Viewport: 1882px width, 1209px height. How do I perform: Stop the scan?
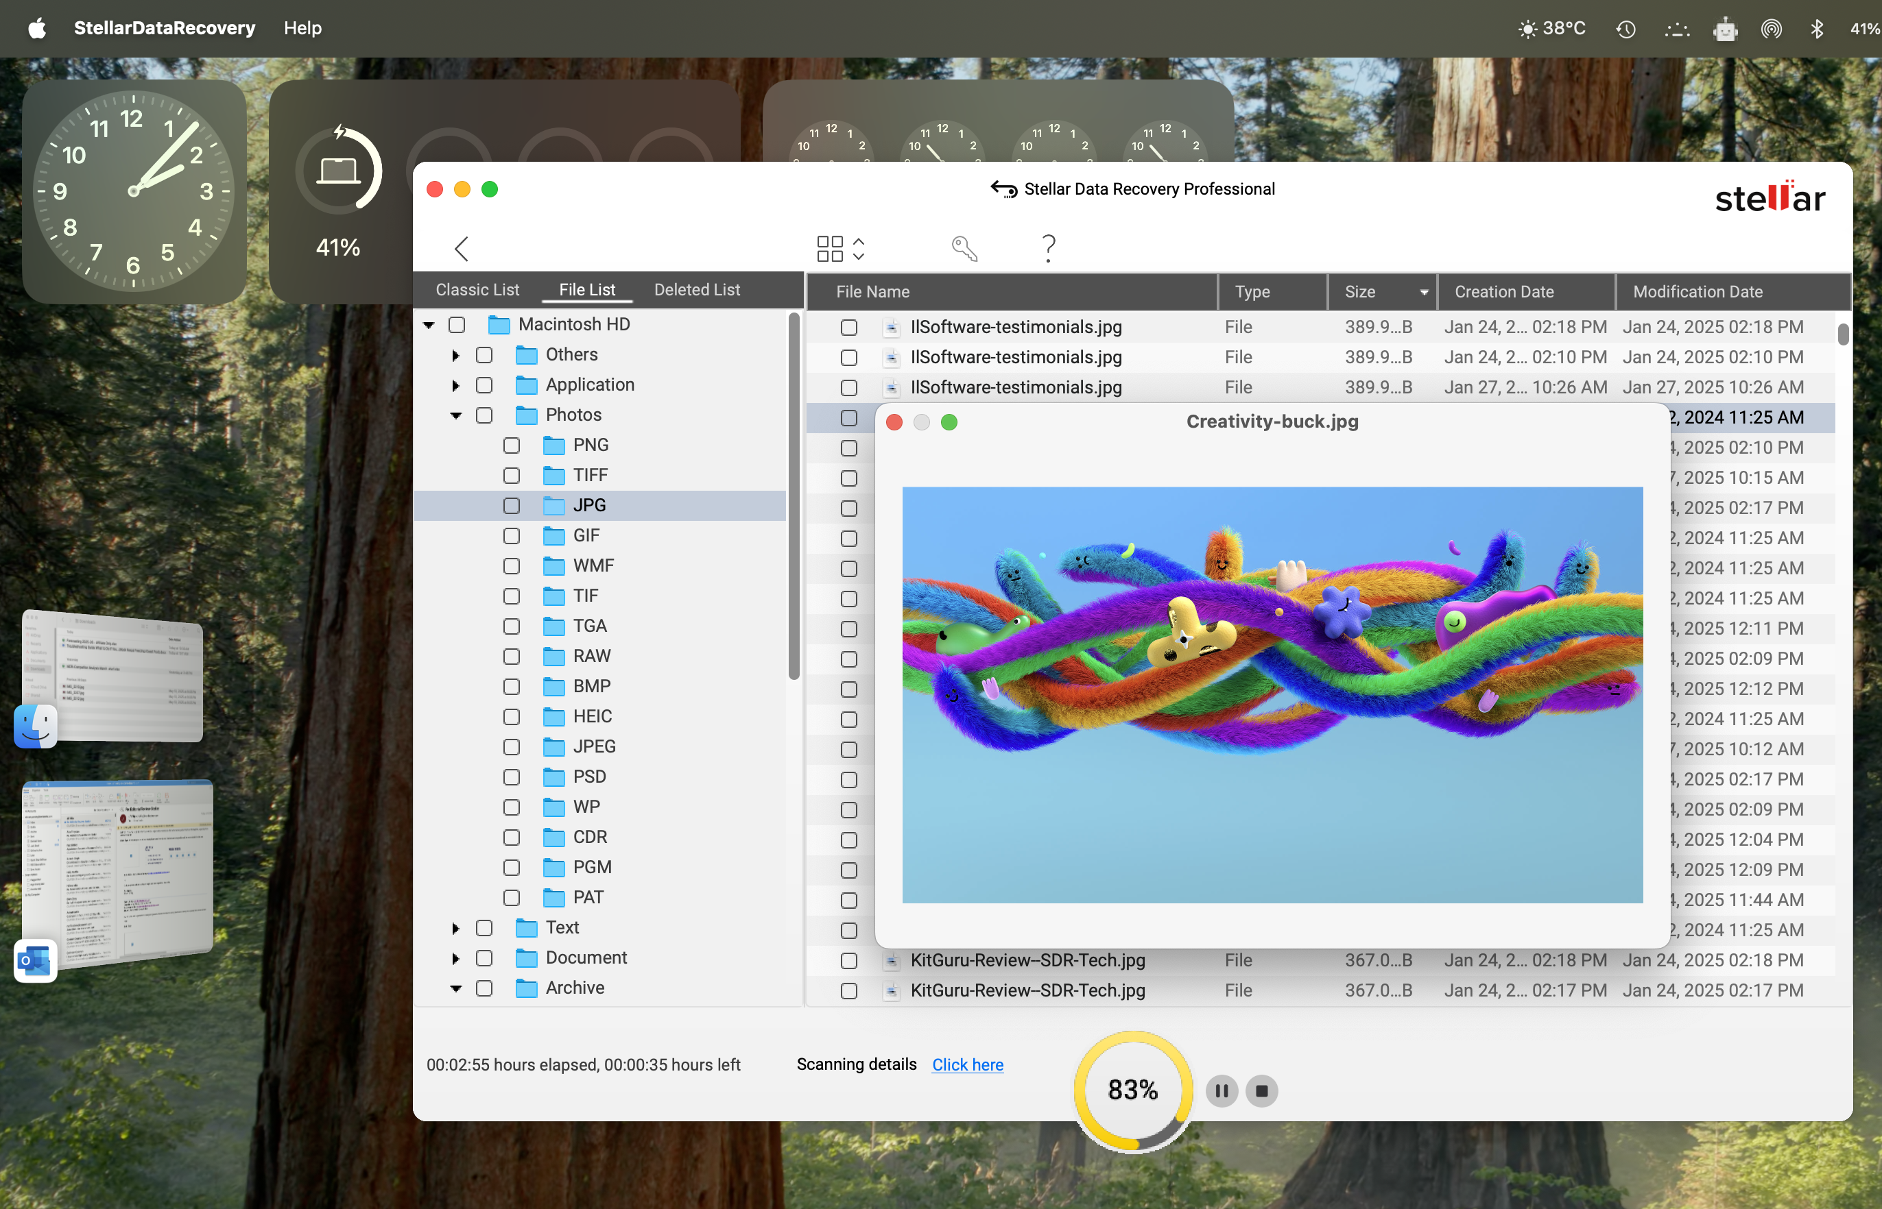click(x=1261, y=1090)
